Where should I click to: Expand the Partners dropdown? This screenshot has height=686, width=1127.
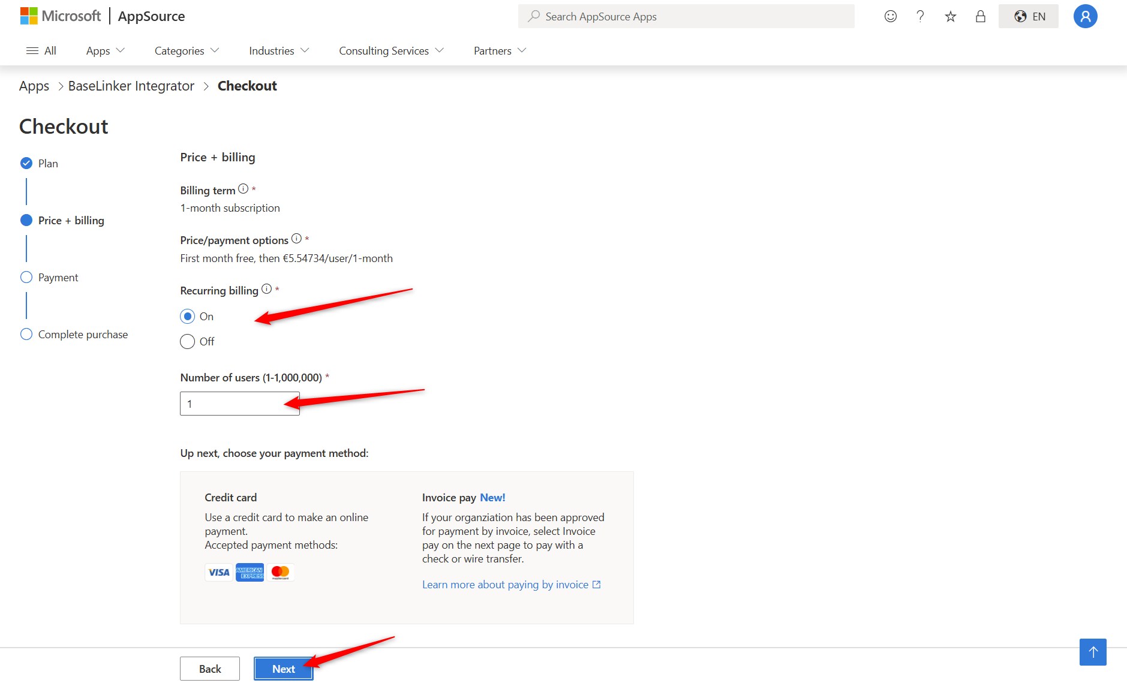[x=500, y=51]
